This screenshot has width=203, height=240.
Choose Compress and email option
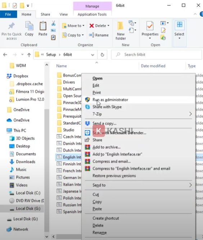pos(112,161)
